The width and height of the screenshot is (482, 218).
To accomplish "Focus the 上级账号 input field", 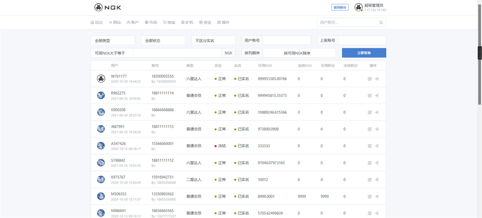I will point(361,40).
